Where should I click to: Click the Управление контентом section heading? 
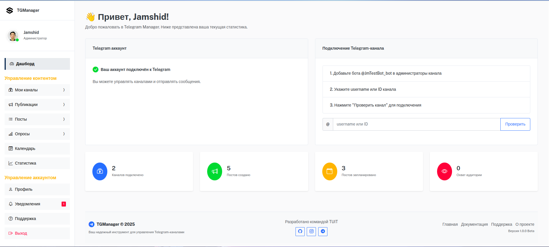point(30,78)
